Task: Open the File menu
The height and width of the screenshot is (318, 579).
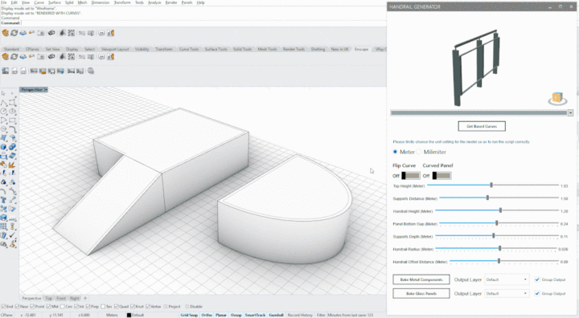Action: 4,2
